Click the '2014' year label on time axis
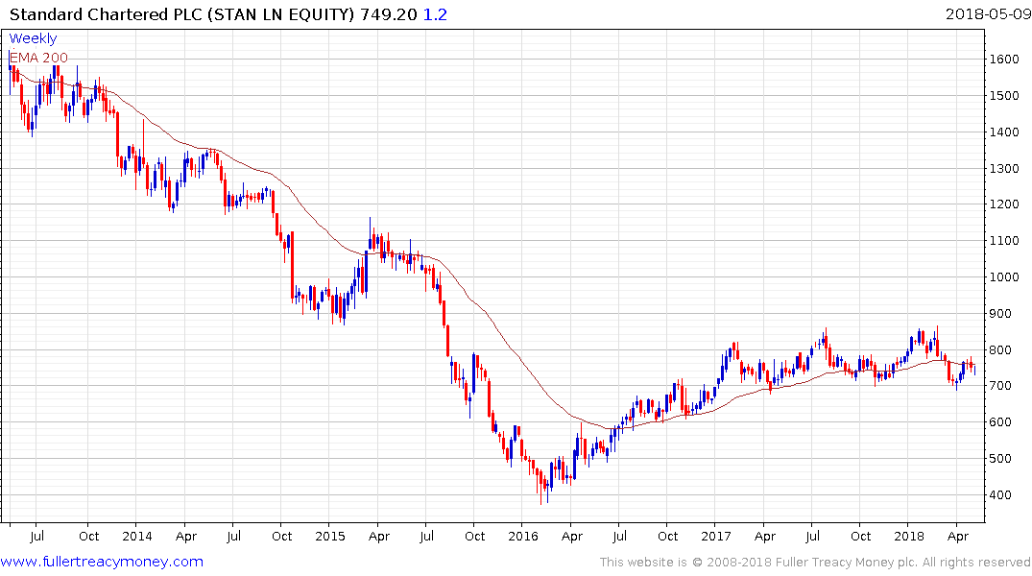The width and height of the screenshot is (1032, 576). tap(137, 536)
